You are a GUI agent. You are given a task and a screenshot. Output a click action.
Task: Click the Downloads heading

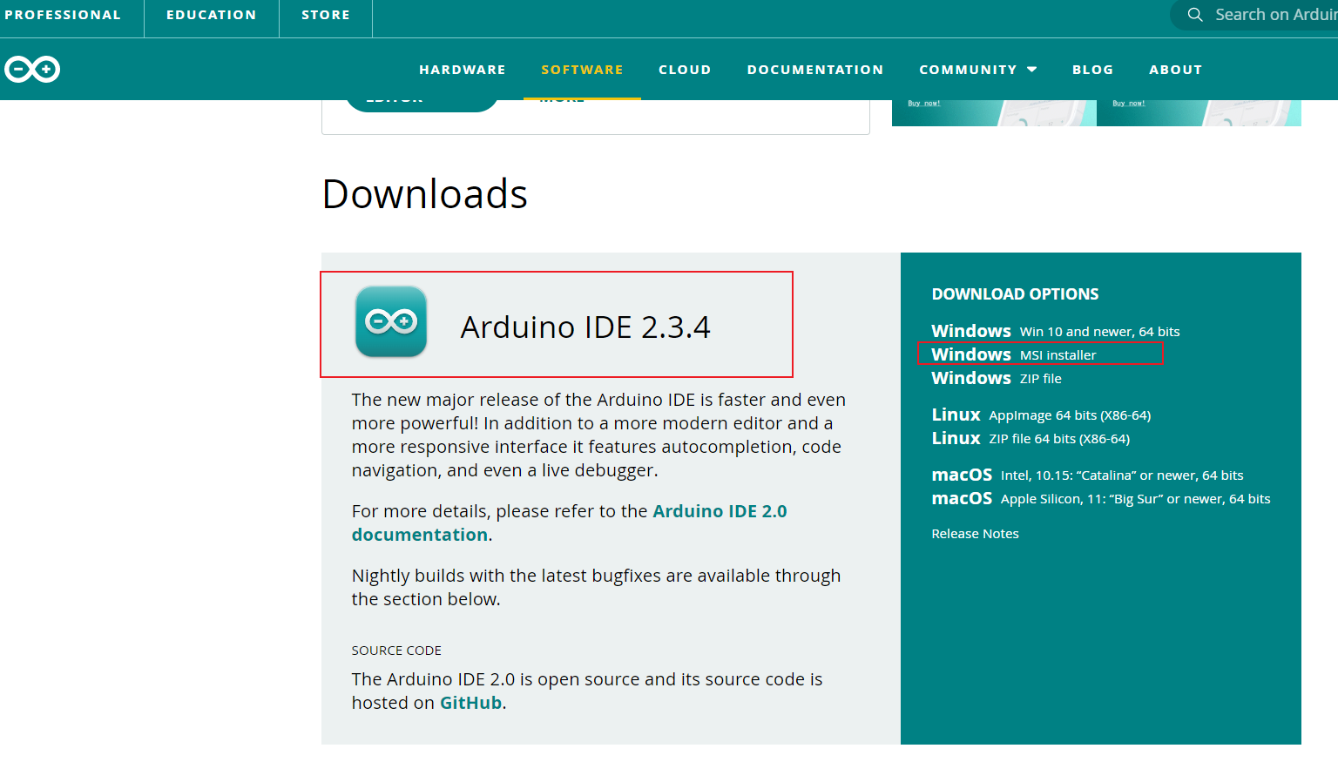click(425, 193)
